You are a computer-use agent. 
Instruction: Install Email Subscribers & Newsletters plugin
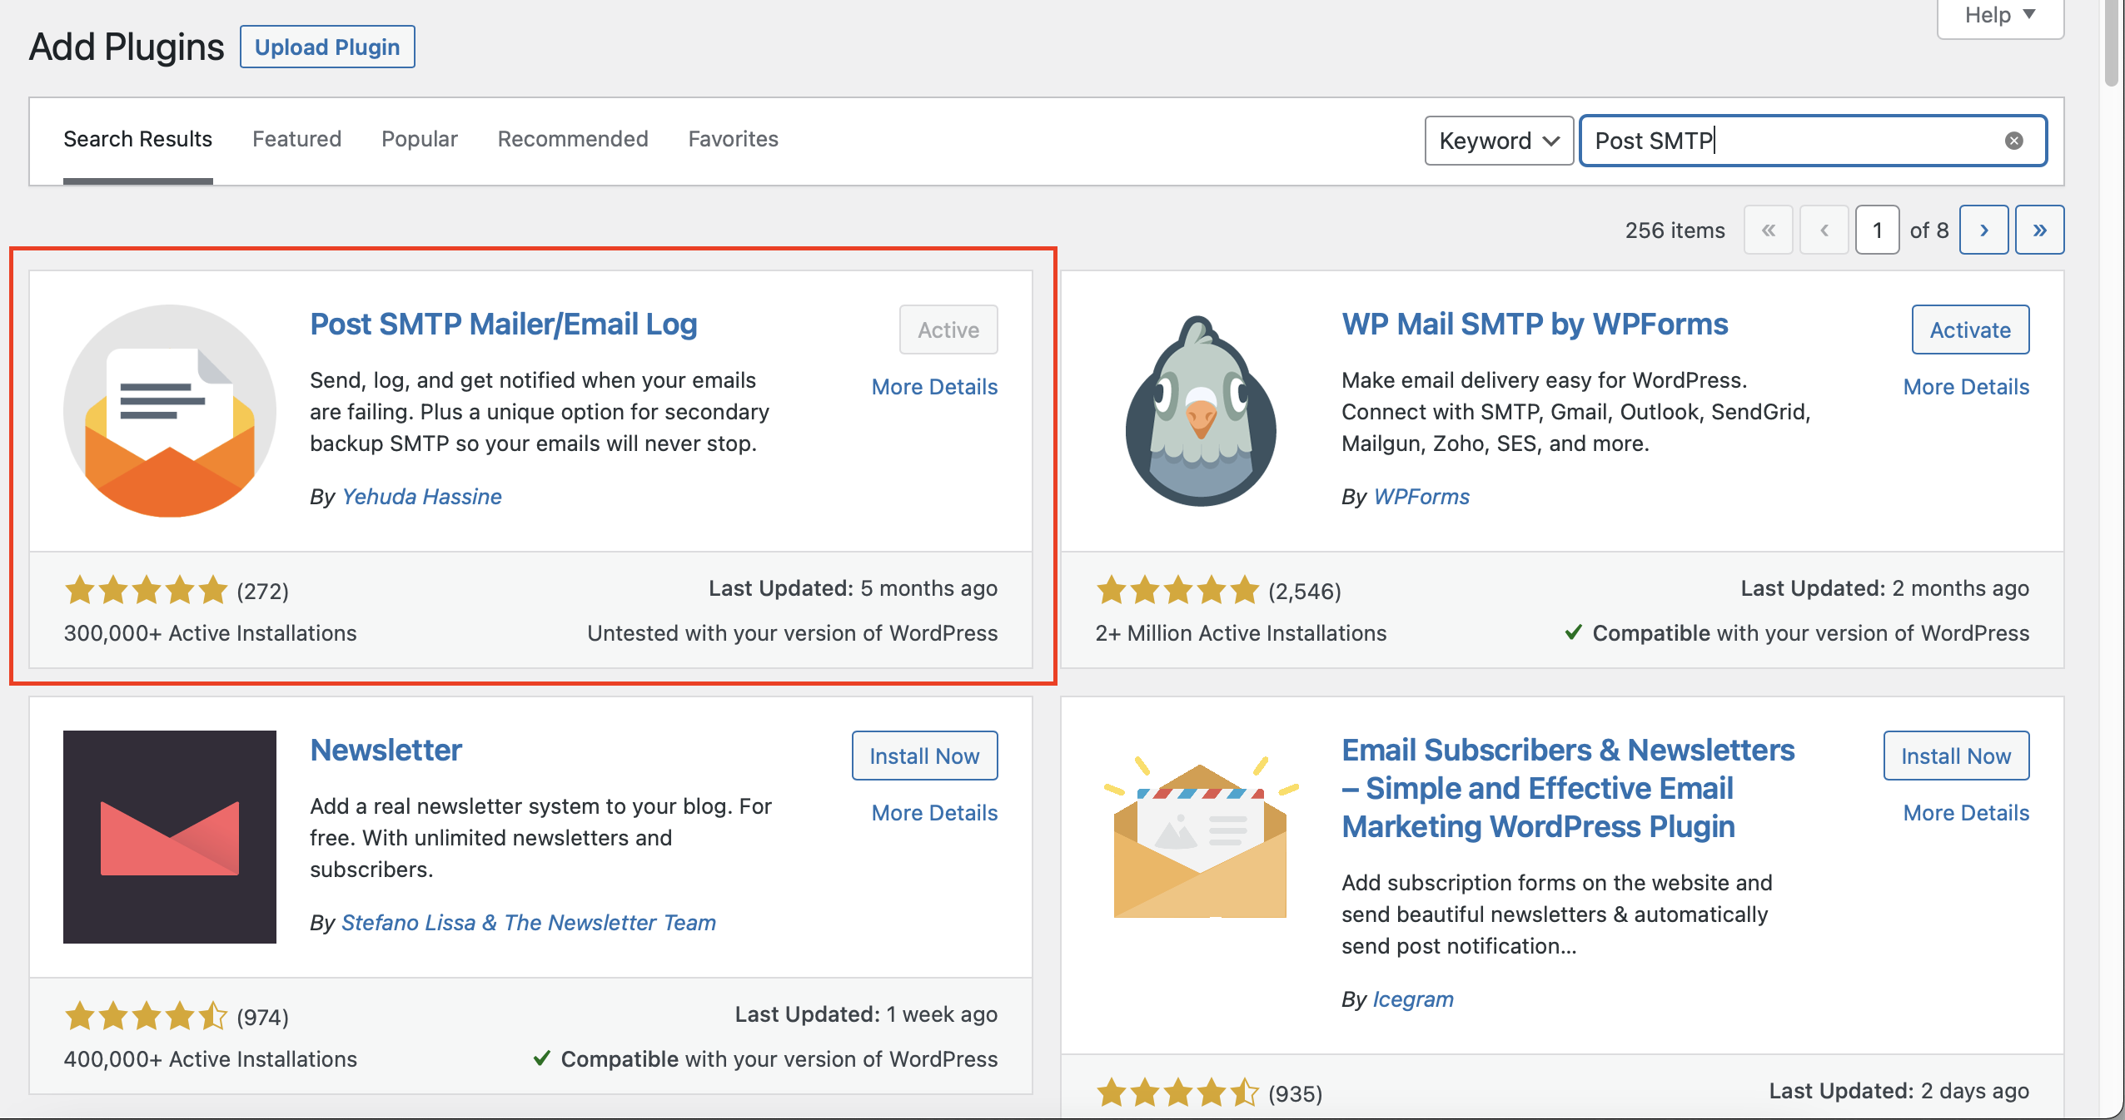1956,756
